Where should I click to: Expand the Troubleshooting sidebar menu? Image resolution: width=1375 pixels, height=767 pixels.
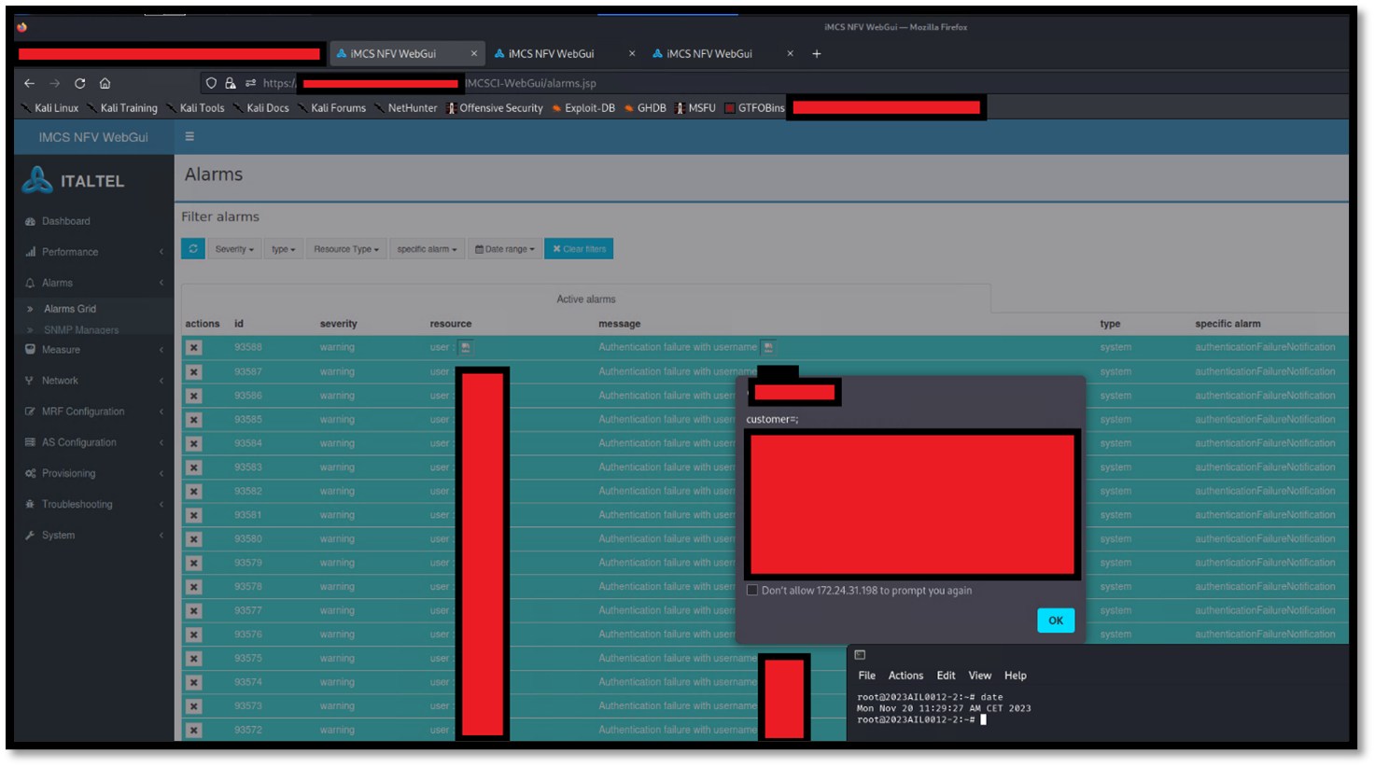tap(93, 505)
